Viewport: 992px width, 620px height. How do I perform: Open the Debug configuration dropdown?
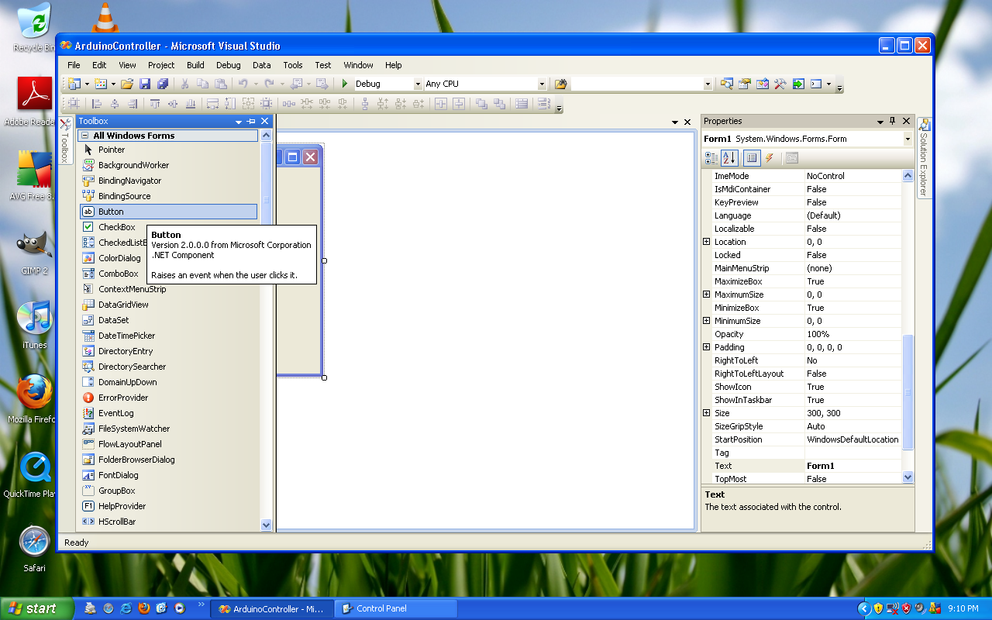[418, 84]
